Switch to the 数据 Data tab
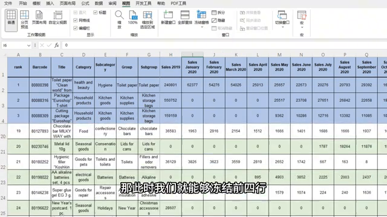 pos(99,4)
